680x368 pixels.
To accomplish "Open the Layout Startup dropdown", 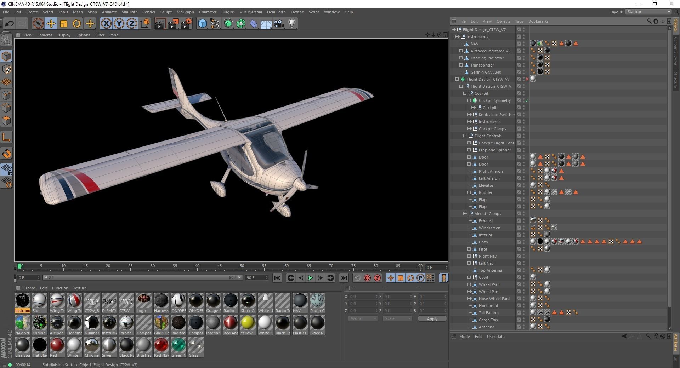I will (x=648, y=12).
